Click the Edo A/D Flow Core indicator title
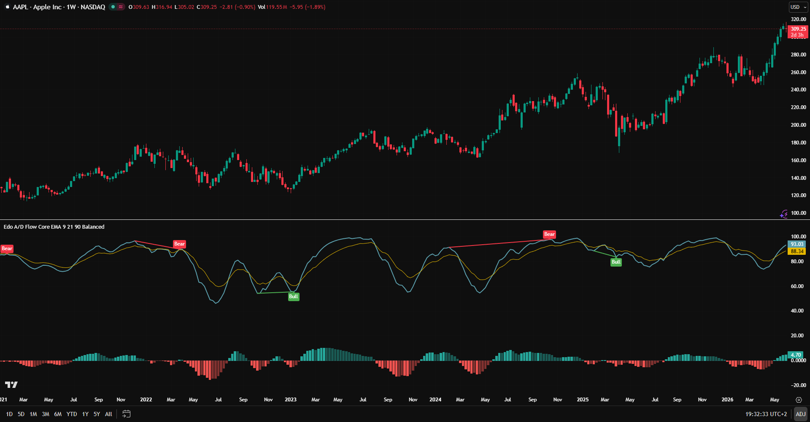This screenshot has height=422, width=810. click(x=54, y=227)
